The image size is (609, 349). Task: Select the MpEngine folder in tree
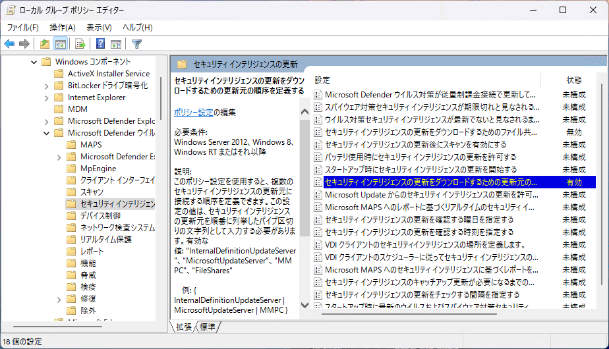point(98,169)
